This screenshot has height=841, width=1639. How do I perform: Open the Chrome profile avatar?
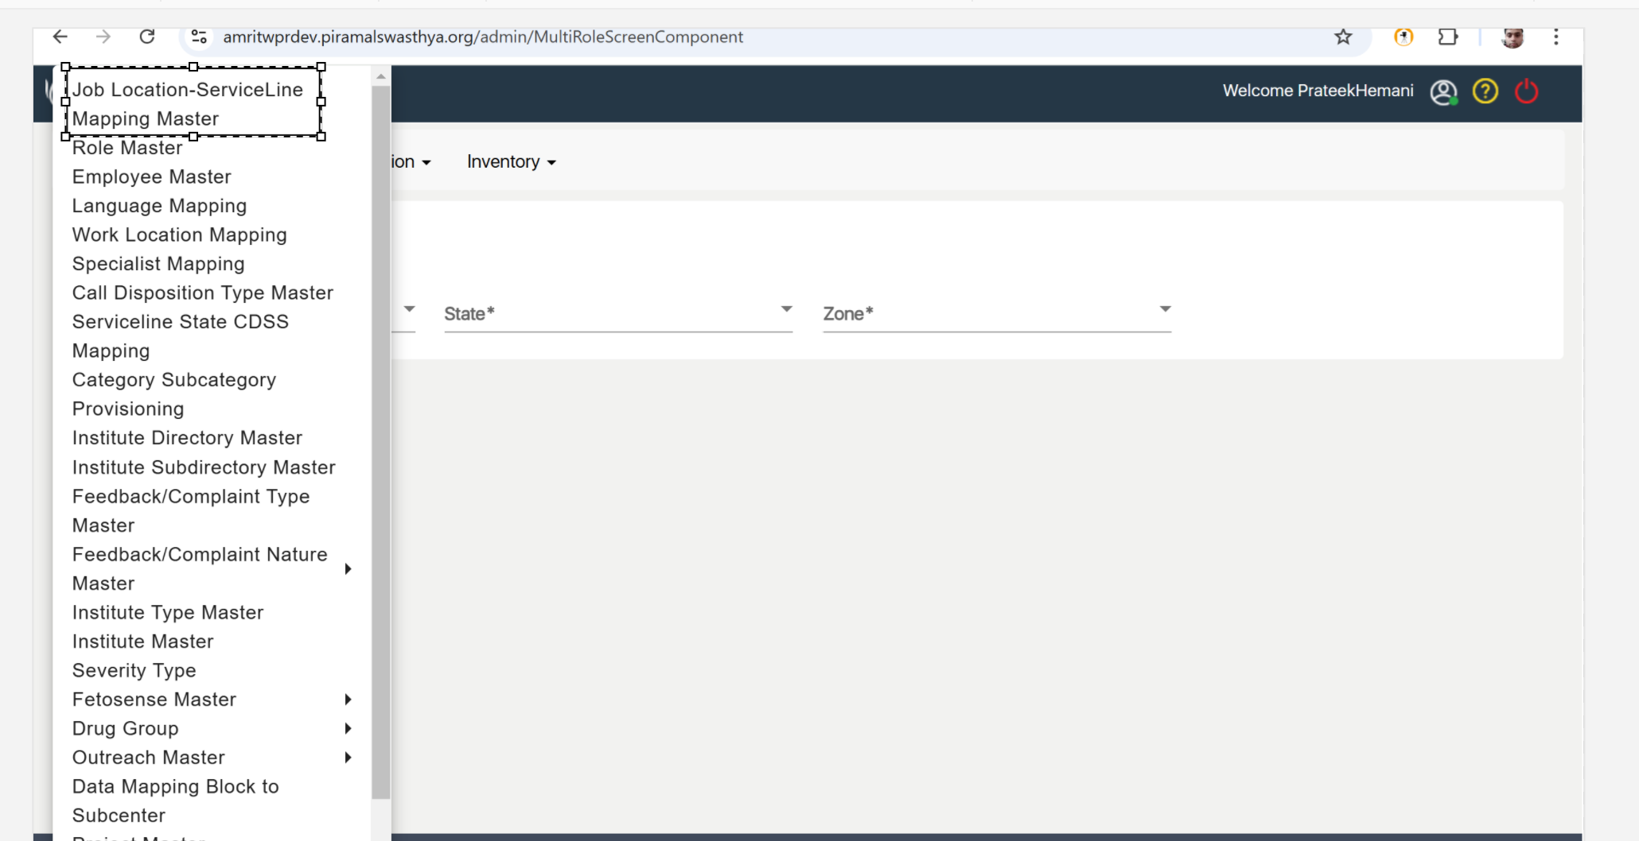(x=1512, y=37)
